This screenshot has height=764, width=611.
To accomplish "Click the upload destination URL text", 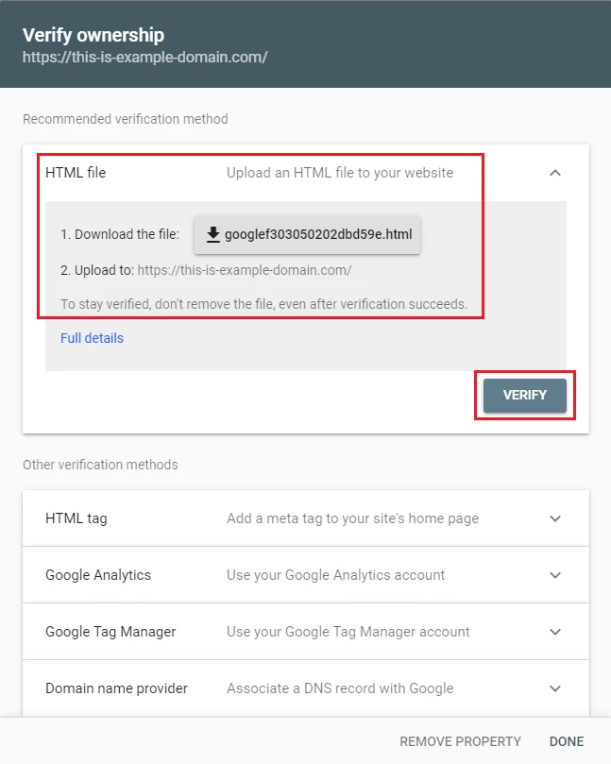I will 245,270.
